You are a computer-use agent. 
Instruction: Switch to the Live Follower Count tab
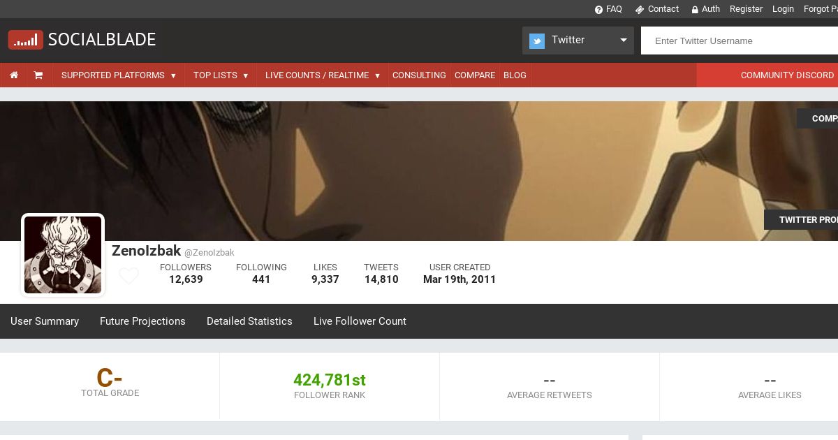pyautogui.click(x=360, y=321)
